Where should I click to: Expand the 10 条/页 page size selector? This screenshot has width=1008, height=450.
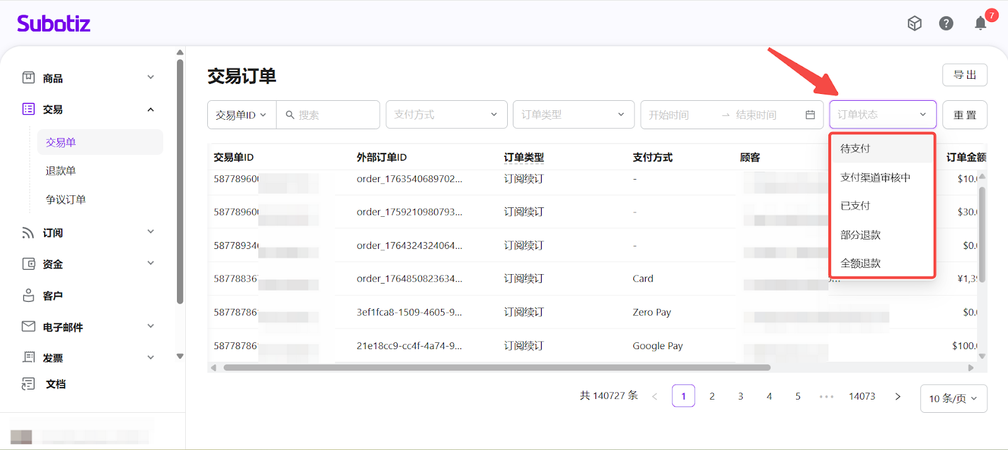point(953,398)
